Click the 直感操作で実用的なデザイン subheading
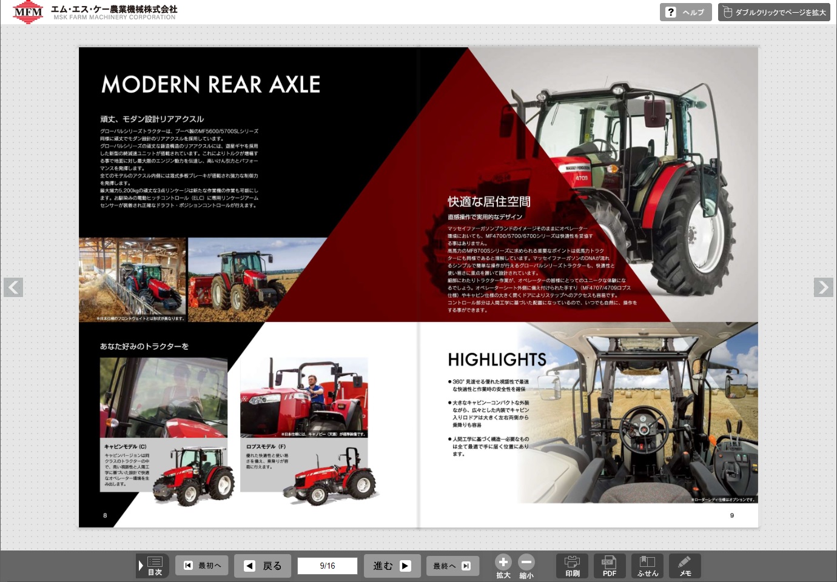Image resolution: width=837 pixels, height=582 pixels. click(x=485, y=217)
